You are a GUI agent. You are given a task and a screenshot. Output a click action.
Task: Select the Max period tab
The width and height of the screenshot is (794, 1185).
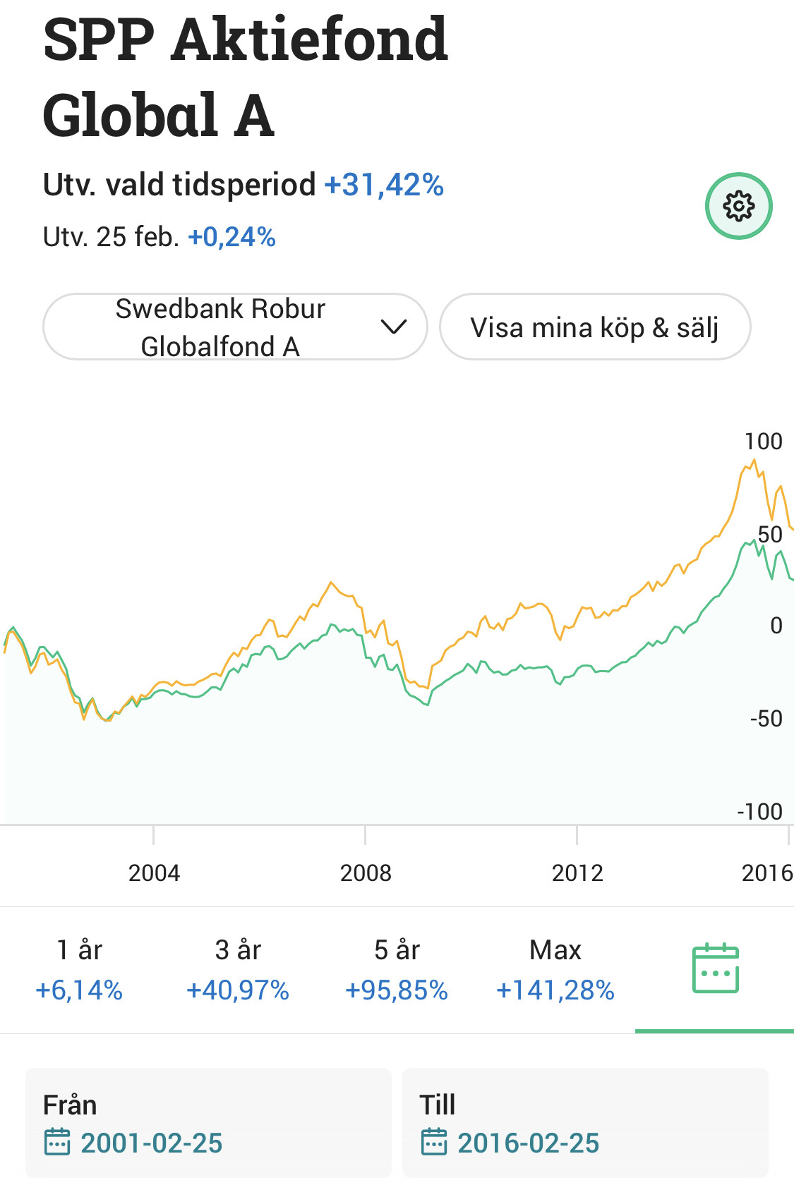[555, 969]
